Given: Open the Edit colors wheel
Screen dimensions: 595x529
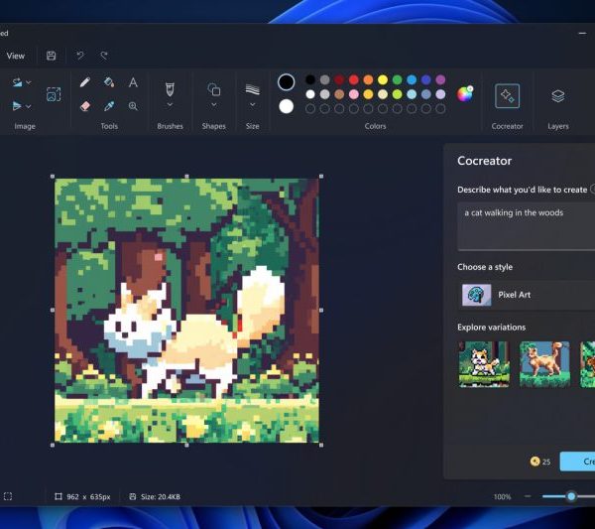Looking at the screenshot, I should pyautogui.click(x=465, y=94).
